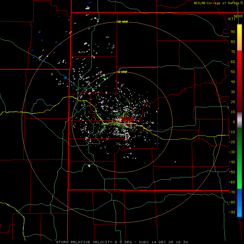Viewport: 244px width, 244px height.
Task: Click the -70 value on velocity scale
Action: 232,192
